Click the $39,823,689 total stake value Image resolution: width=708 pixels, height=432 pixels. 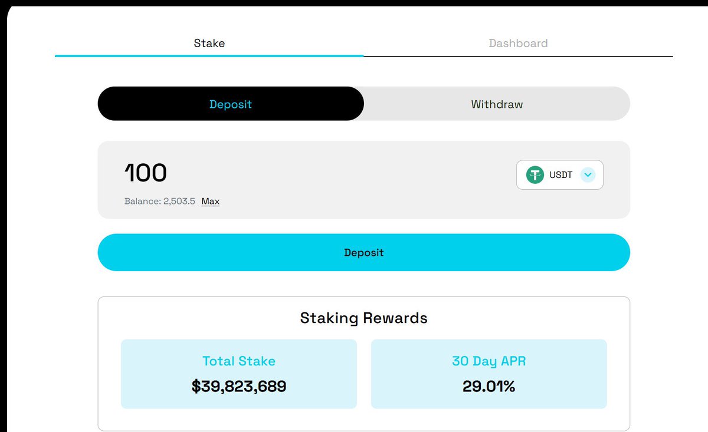(x=238, y=387)
